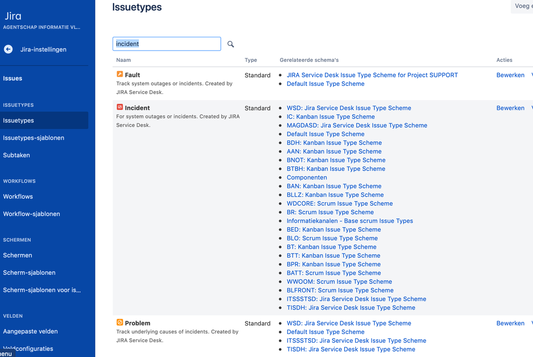Open WDCORE: Scrum Issue Type Scheme
This screenshot has height=357, width=533.
point(339,204)
